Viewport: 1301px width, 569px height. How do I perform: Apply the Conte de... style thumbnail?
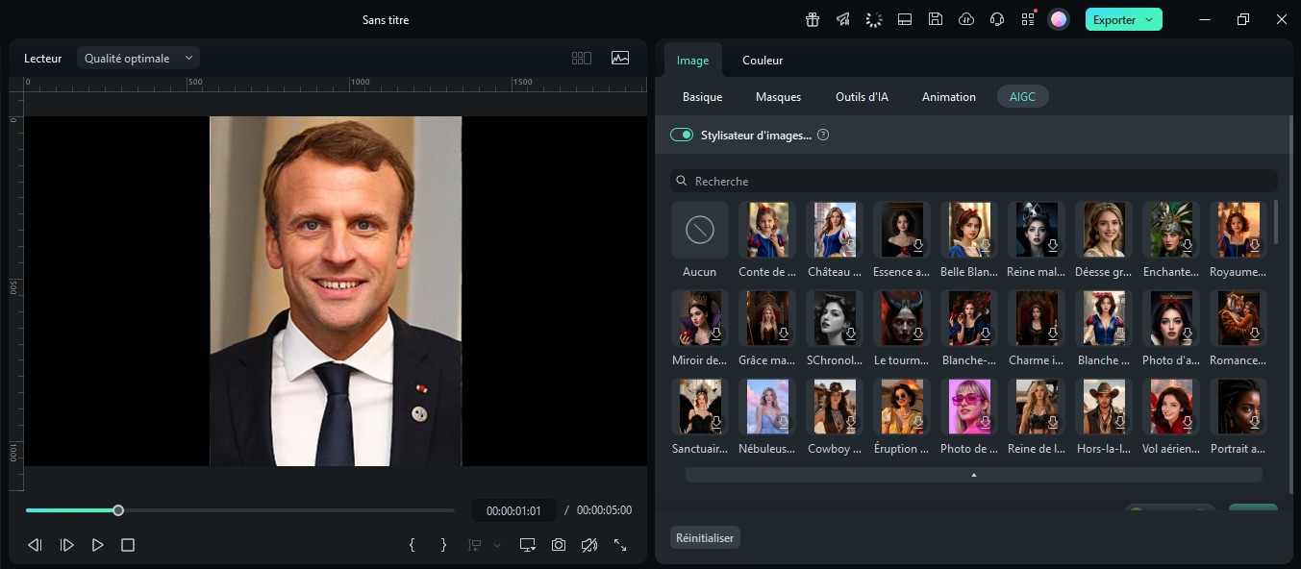767,230
